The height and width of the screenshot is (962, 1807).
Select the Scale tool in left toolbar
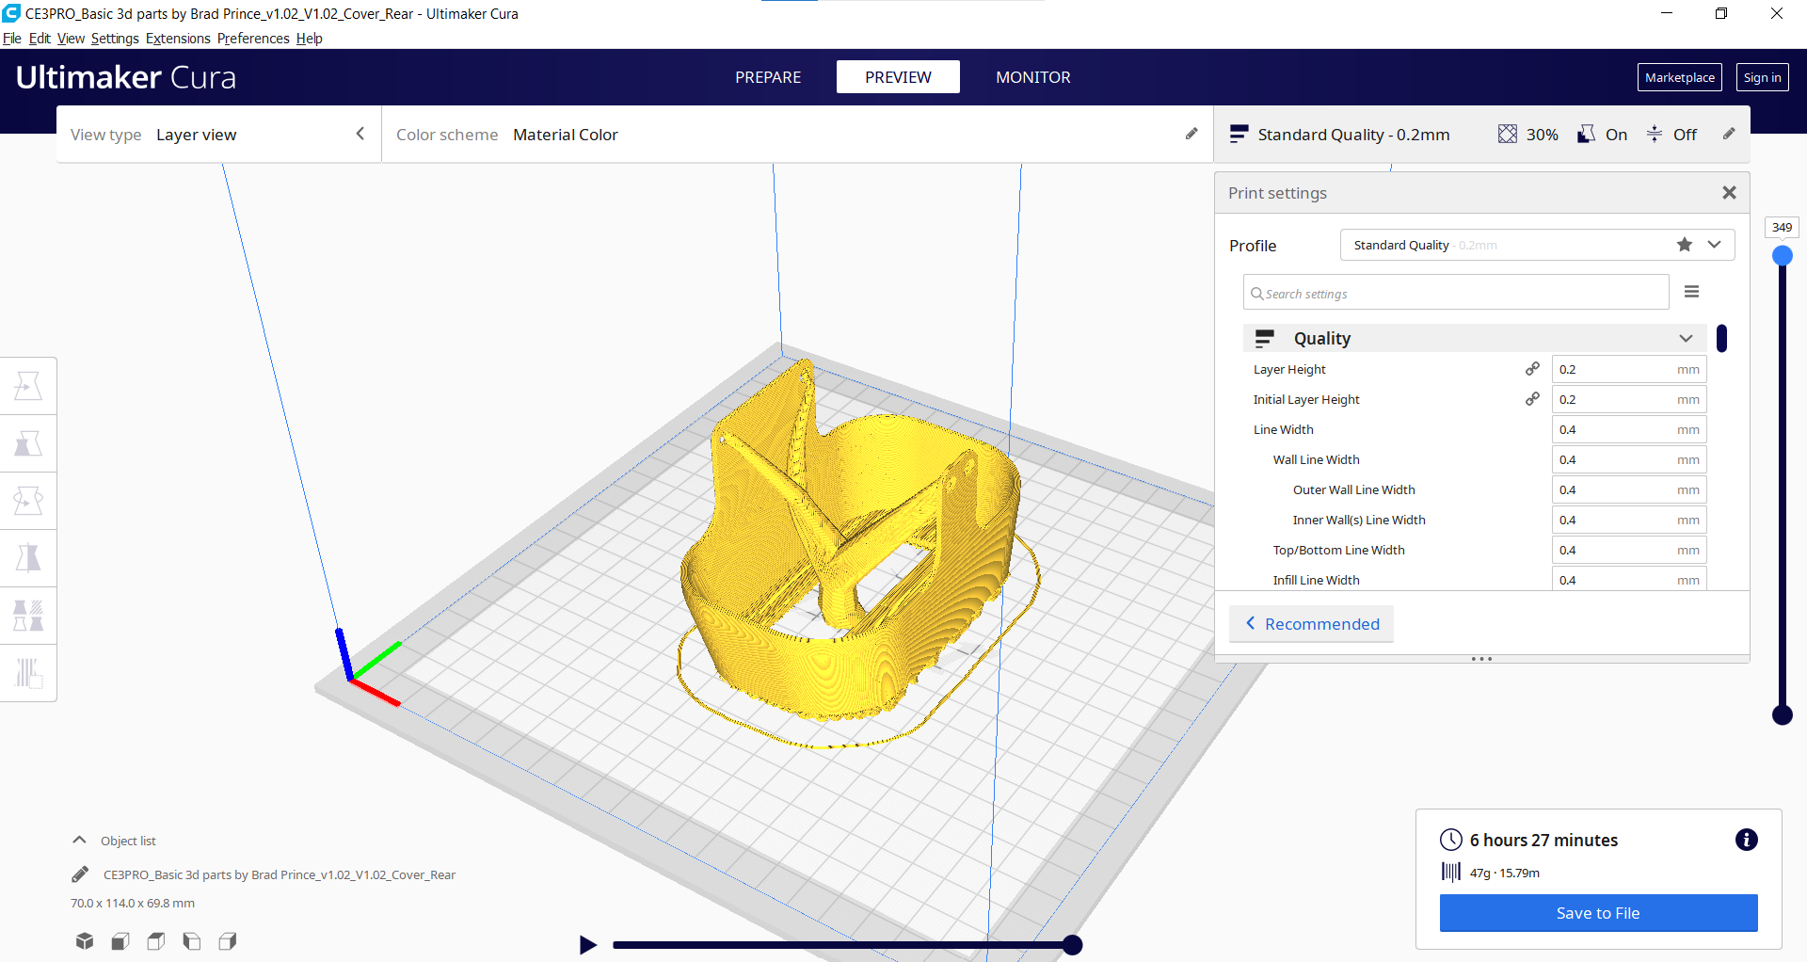click(x=28, y=443)
